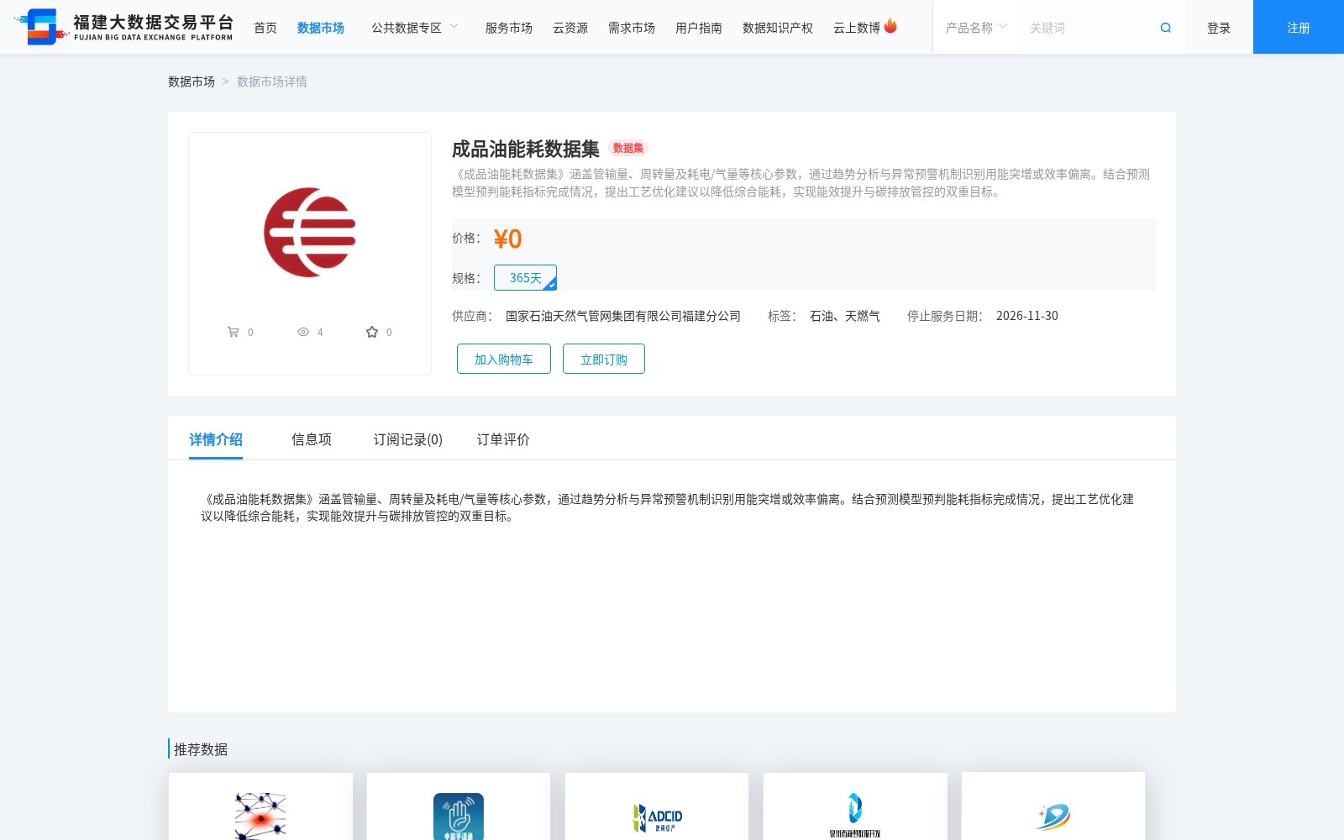
Task: Click the price ¥0
Action: [x=507, y=239]
